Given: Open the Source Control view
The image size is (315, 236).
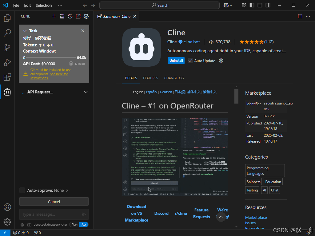Looking at the screenshot, I should click(7, 48).
